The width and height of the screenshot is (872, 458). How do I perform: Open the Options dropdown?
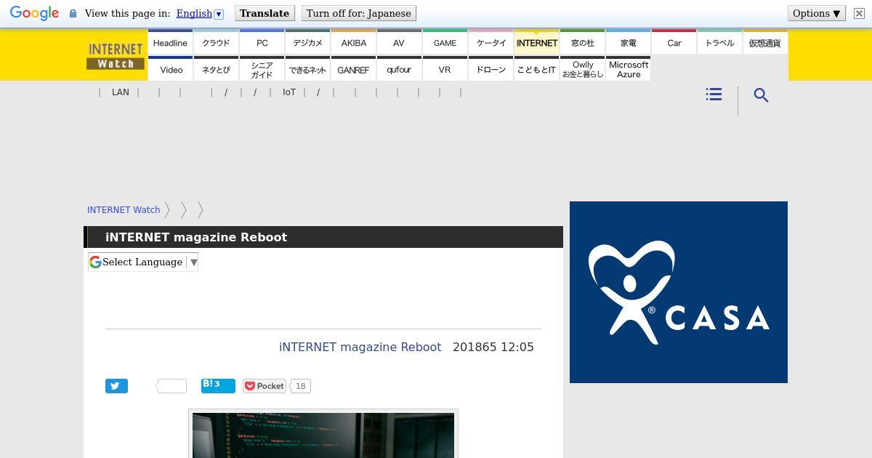(817, 13)
